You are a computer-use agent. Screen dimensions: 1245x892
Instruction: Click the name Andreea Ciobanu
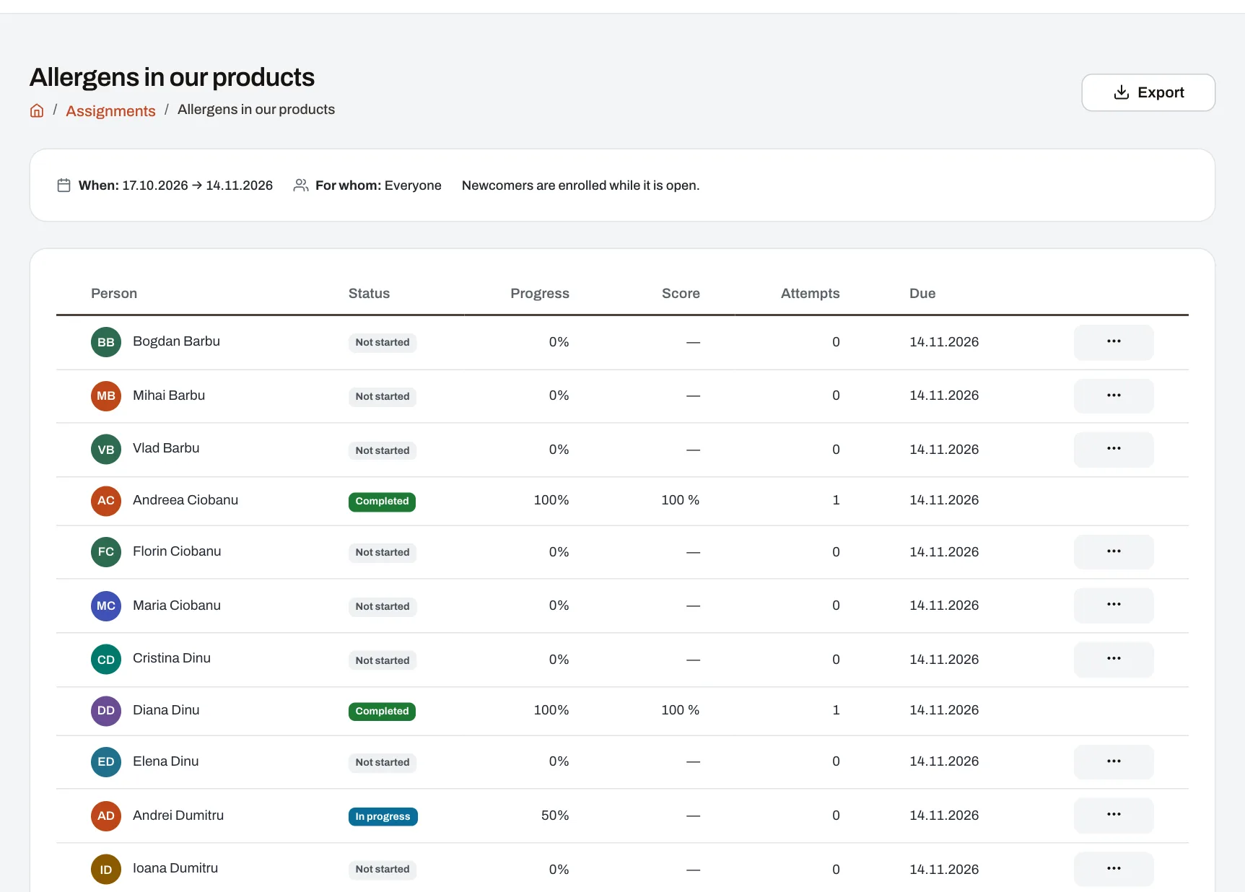[185, 500]
